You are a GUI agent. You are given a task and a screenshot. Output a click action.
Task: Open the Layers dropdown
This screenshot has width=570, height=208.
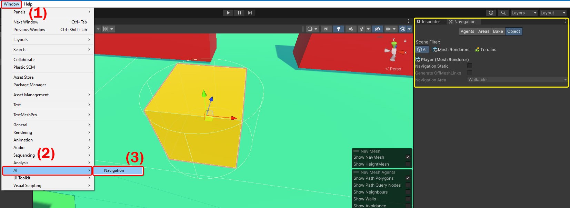click(x=523, y=13)
